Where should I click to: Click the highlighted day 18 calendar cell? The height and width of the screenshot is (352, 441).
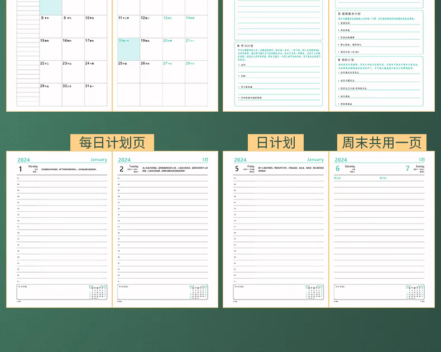point(128,49)
